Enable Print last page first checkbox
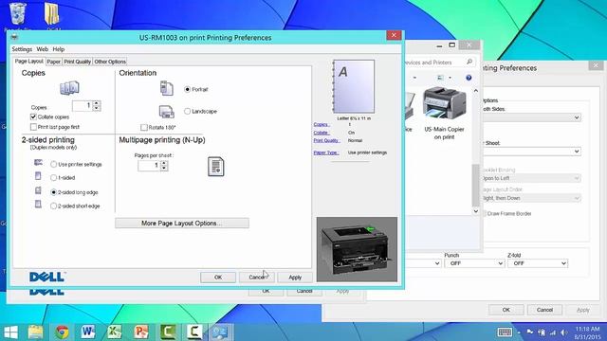Viewport: 607px width, 341px height. coord(33,127)
